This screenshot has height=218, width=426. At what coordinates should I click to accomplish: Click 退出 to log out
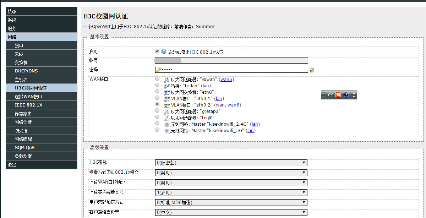pos(42,165)
